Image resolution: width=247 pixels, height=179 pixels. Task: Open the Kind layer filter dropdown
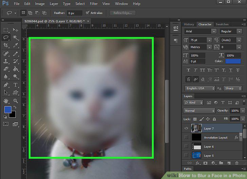click(193, 103)
